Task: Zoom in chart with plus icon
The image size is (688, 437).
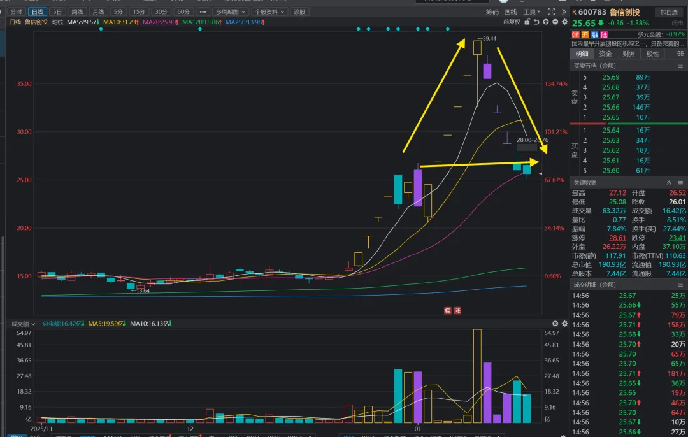Action: pyautogui.click(x=546, y=22)
